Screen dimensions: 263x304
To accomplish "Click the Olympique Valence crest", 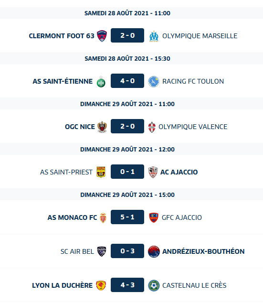I will 152,127.
